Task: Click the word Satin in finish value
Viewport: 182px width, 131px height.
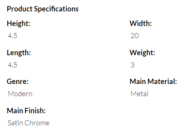Action: pyautogui.click(x=15, y=123)
